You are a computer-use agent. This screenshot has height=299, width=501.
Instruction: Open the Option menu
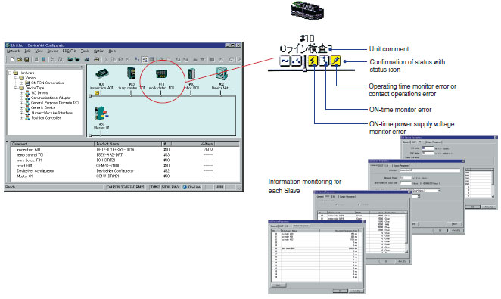[x=99, y=51]
